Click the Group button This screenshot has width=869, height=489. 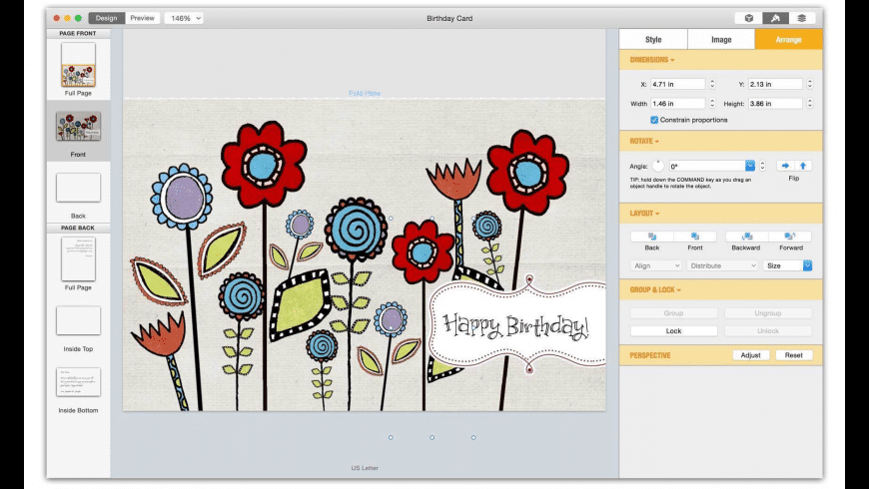(x=673, y=313)
